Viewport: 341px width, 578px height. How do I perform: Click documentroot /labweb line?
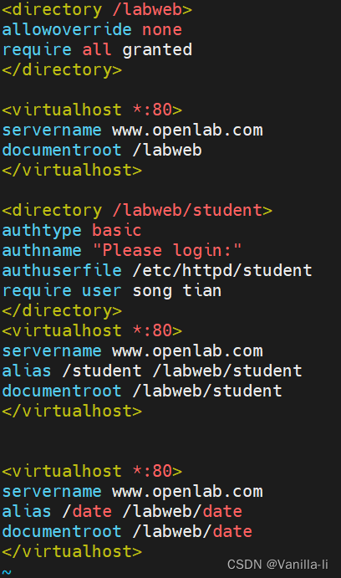click(x=102, y=150)
